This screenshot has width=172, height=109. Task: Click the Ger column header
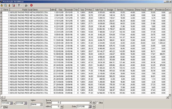(x=77, y=10)
